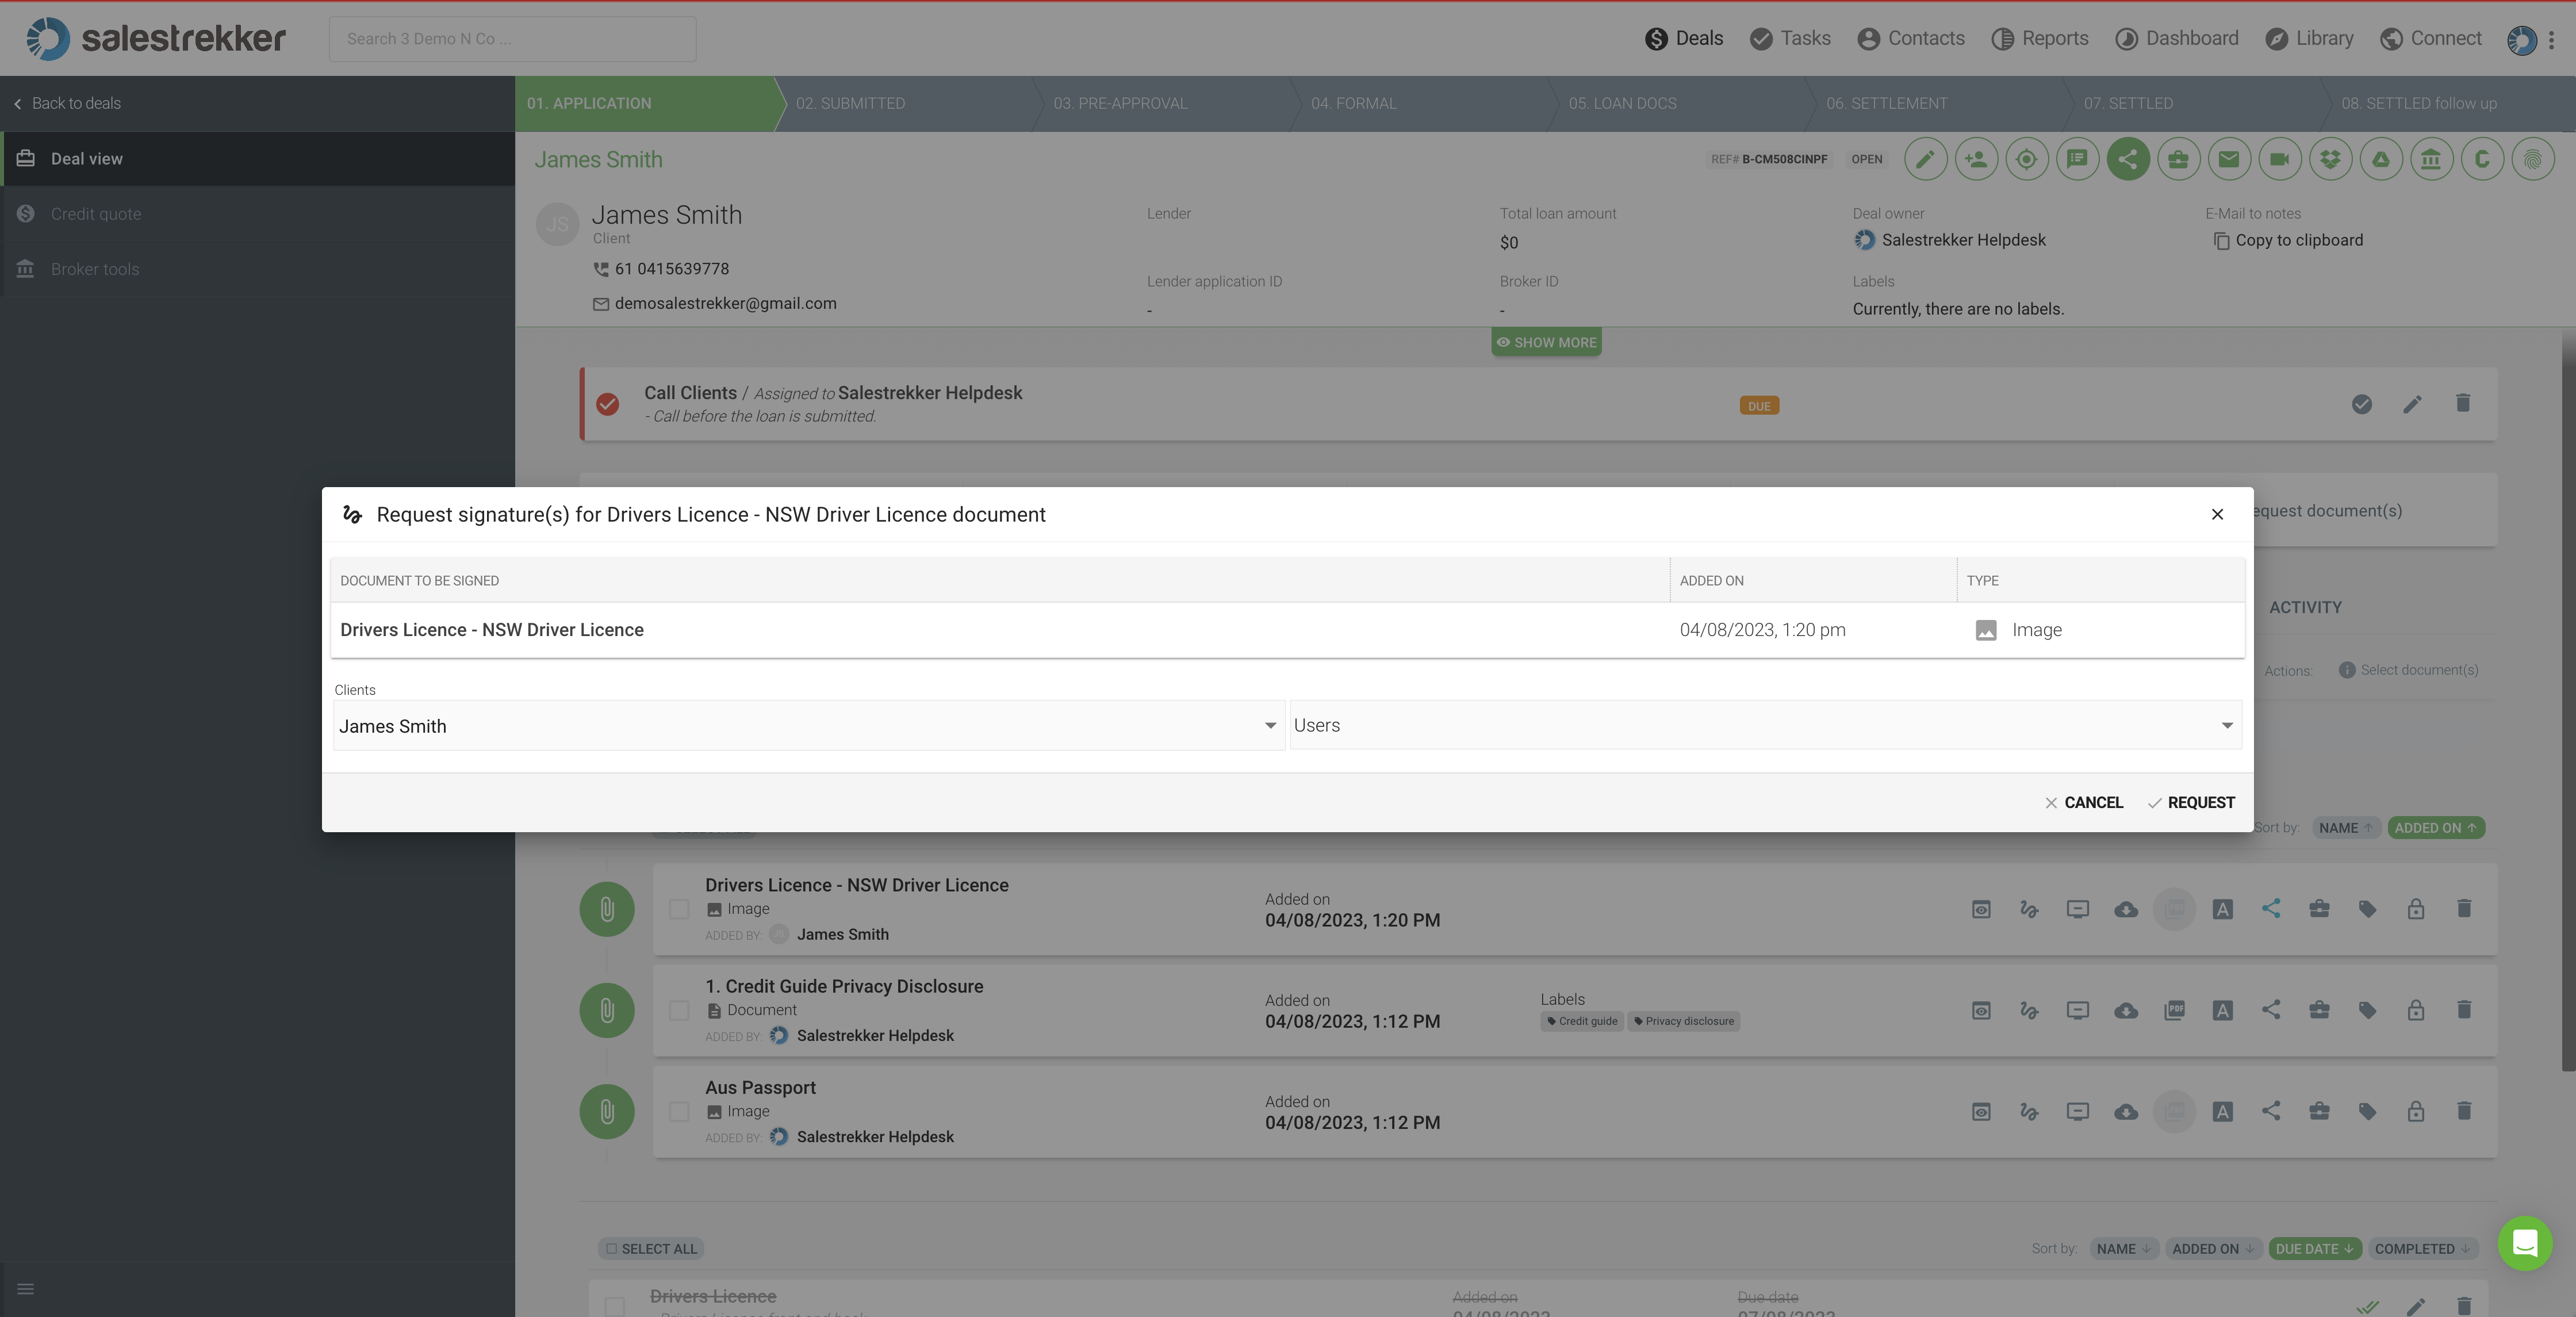Click PDF icon for Credit Guide Privacy Disclosure
2576x1317 pixels.
[x=2174, y=1010]
